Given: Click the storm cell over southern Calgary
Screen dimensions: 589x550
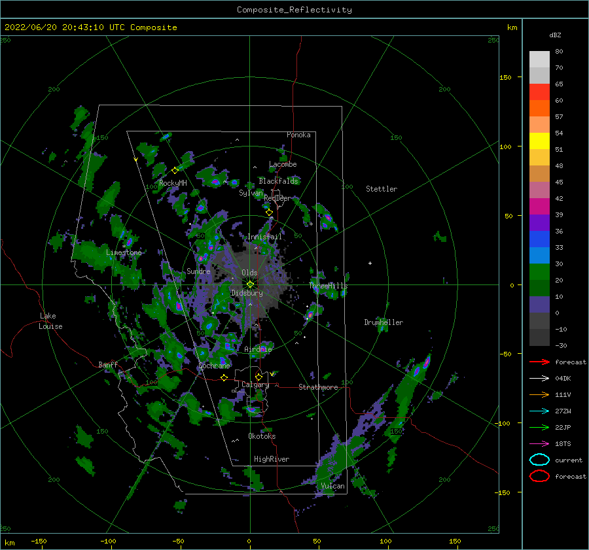Looking at the screenshot, I should click(253, 409).
